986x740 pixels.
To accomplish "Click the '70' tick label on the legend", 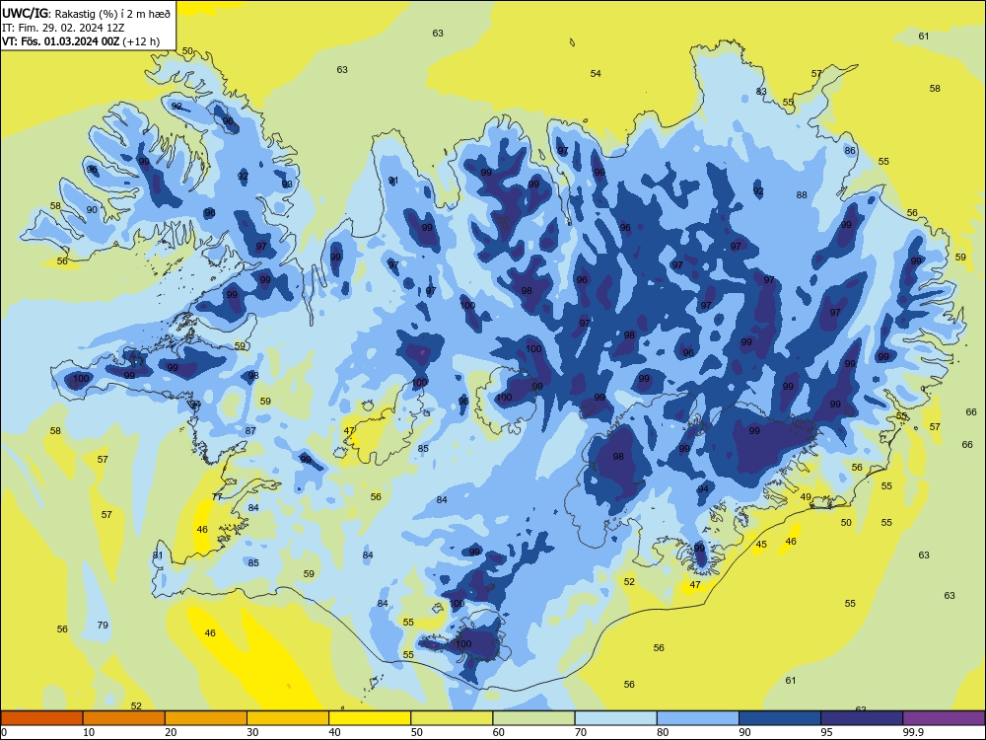I will (581, 732).
